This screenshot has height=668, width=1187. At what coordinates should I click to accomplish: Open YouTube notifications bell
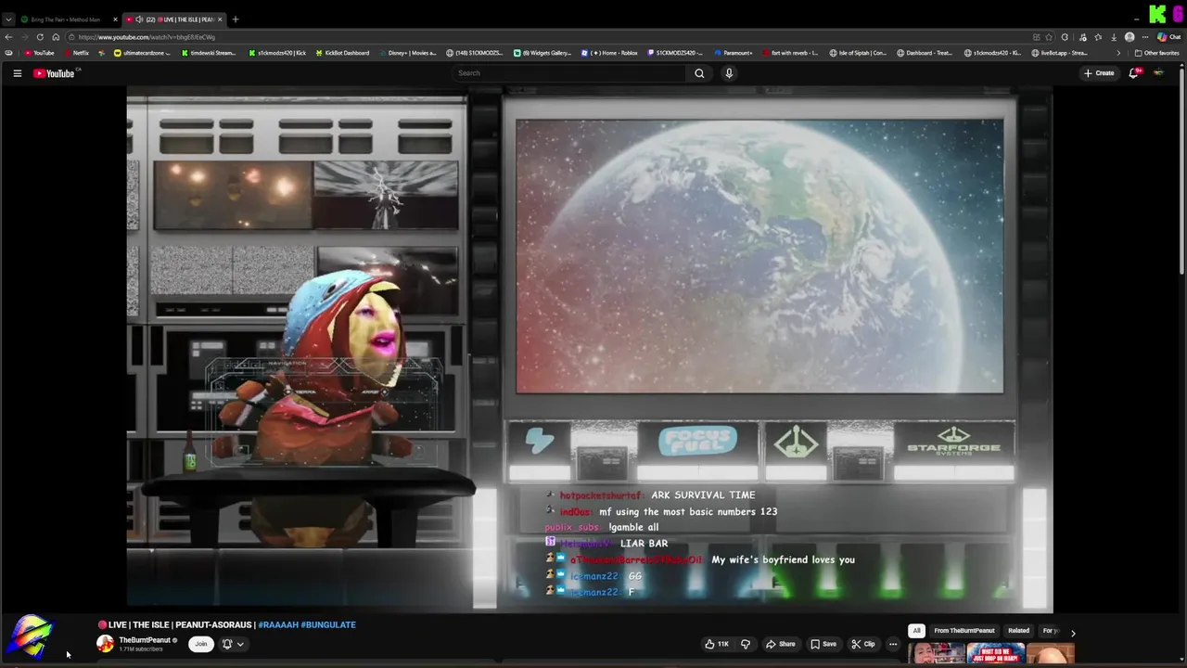pyautogui.click(x=1133, y=73)
